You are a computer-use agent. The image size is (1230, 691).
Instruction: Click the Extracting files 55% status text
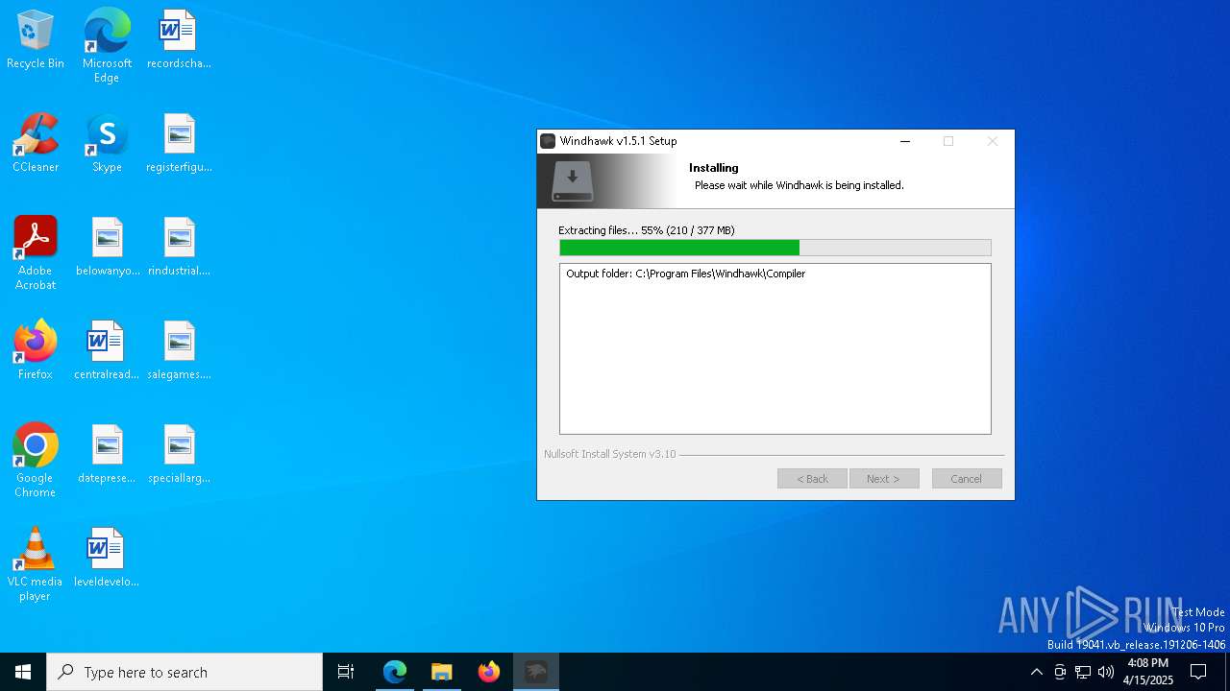coord(647,230)
